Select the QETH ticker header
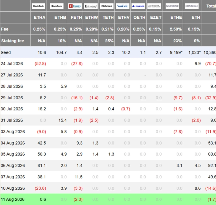This screenshot has width=216, height=205. coord(139,18)
